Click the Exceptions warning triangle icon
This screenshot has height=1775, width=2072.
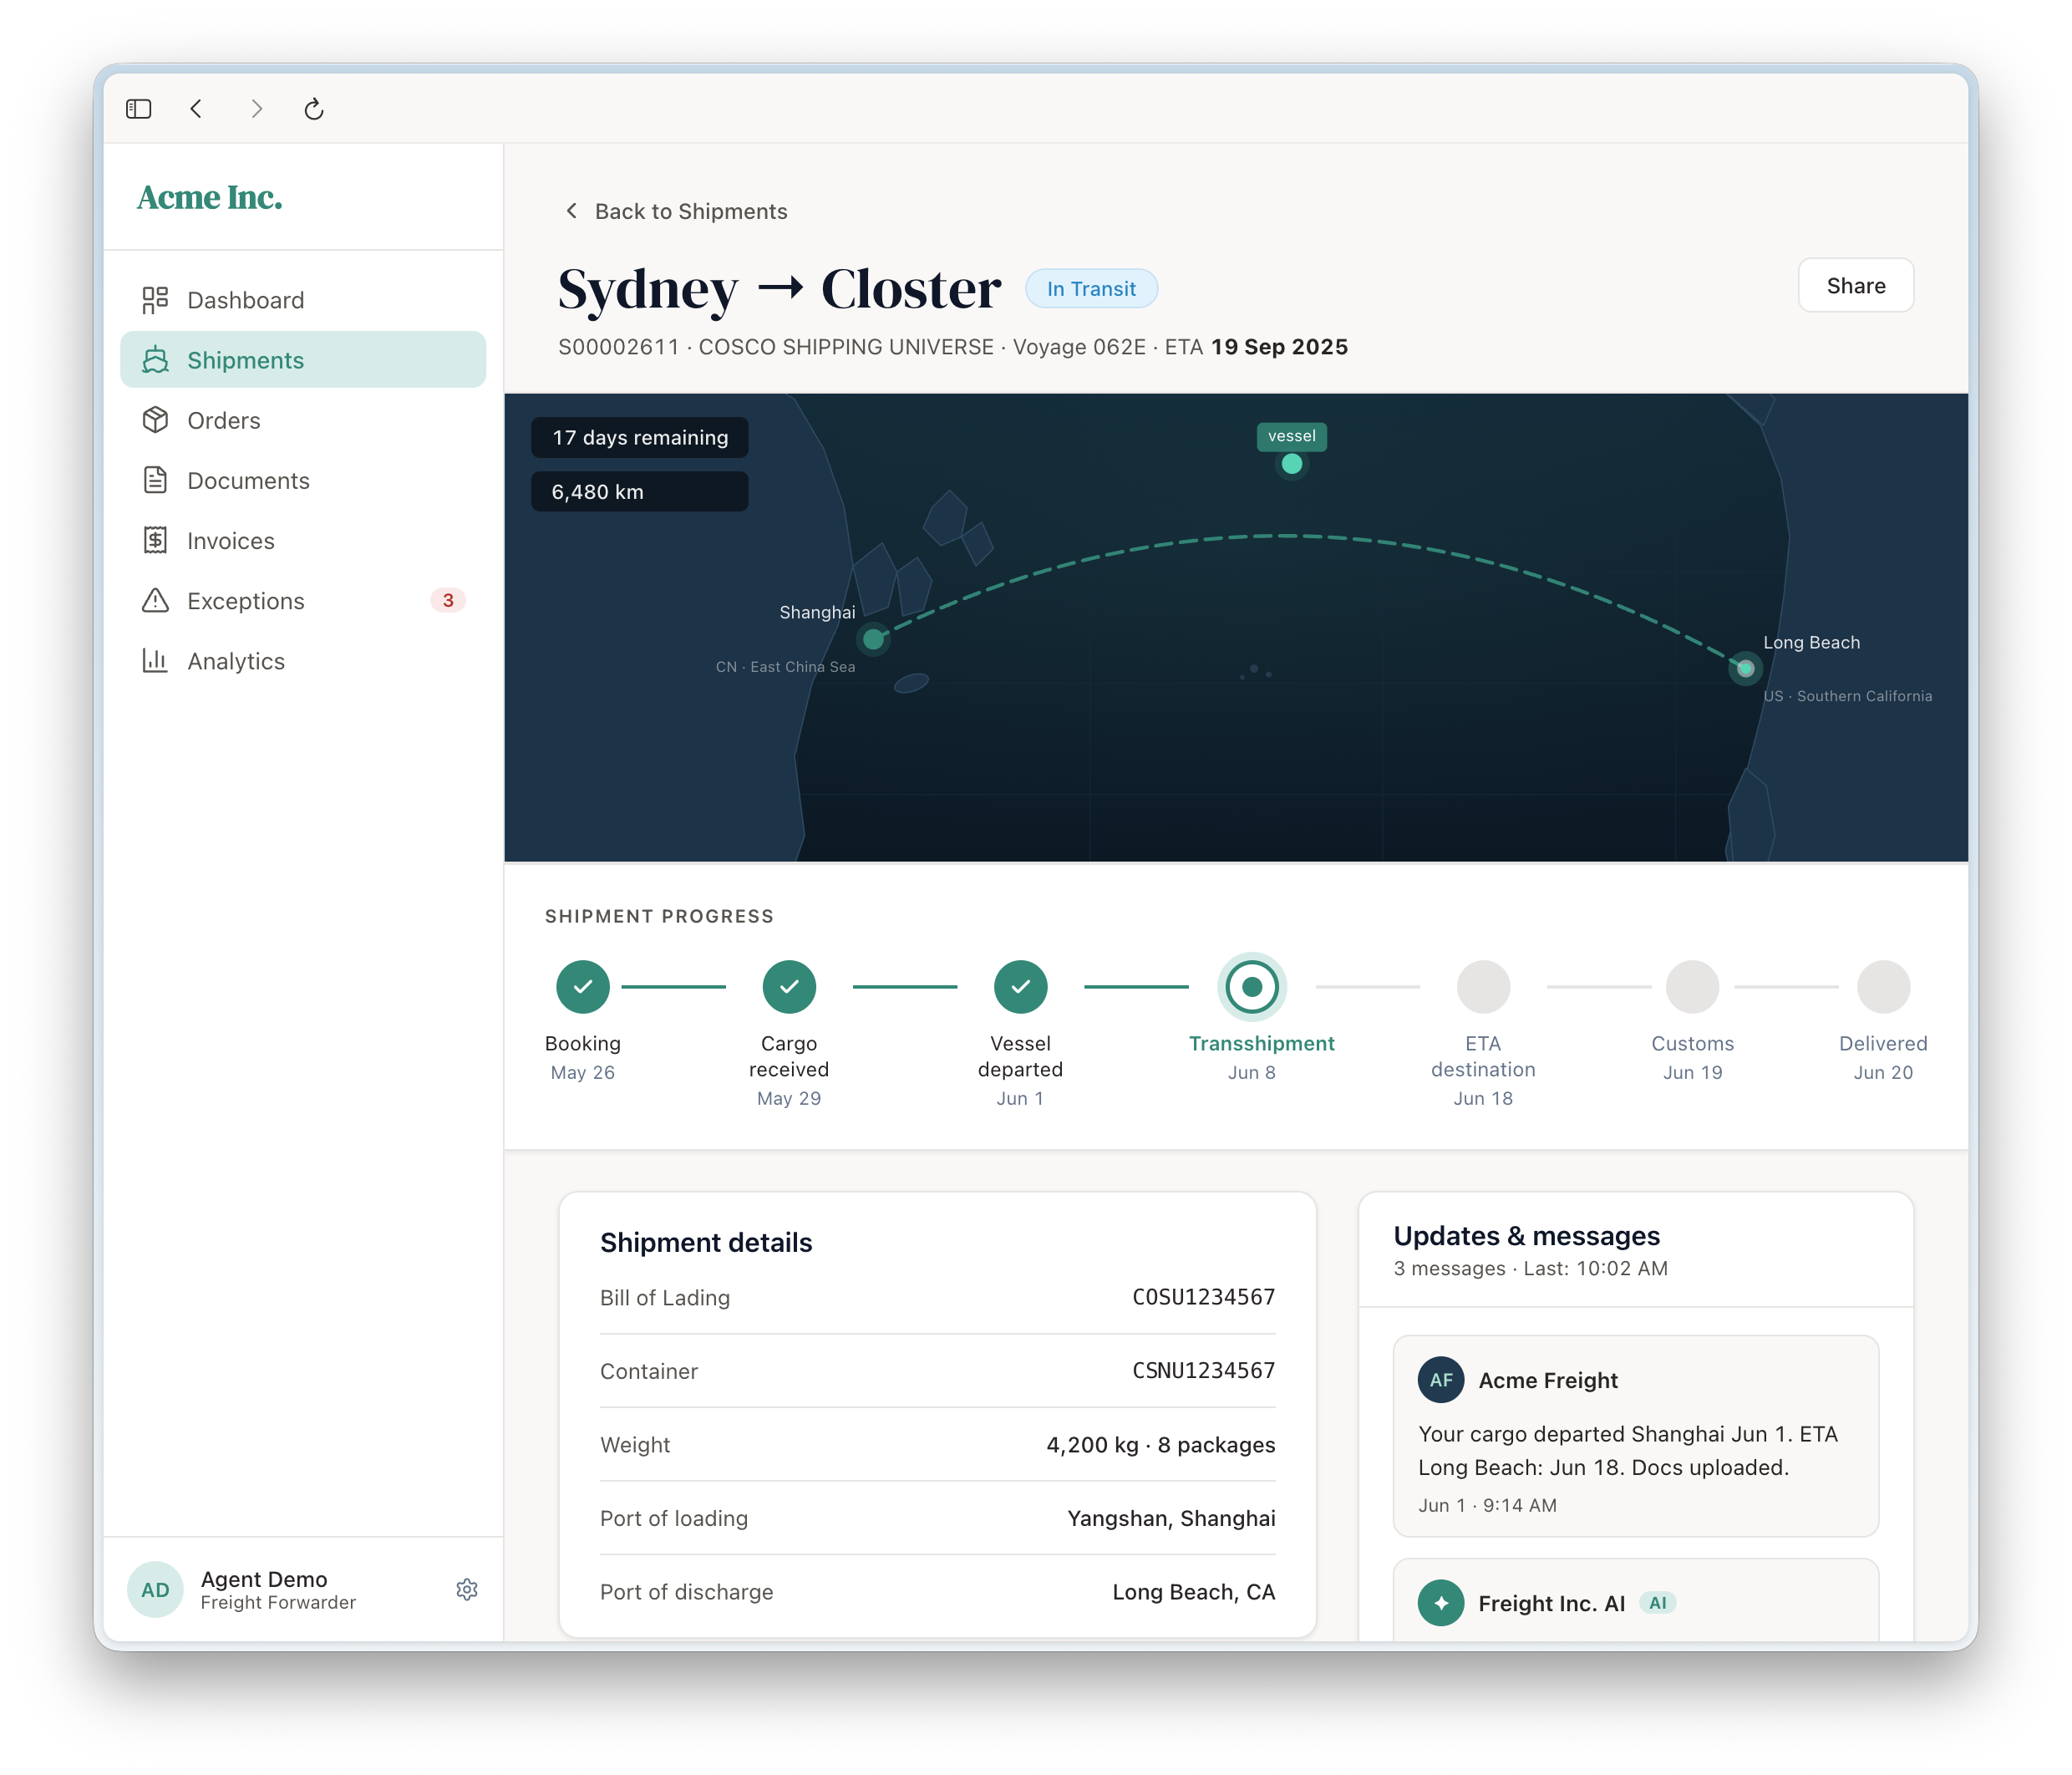pos(155,600)
